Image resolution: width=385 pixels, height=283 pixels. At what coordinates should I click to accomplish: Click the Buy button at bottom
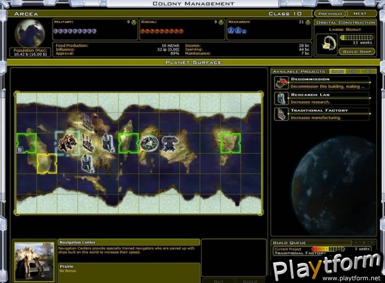219,281
